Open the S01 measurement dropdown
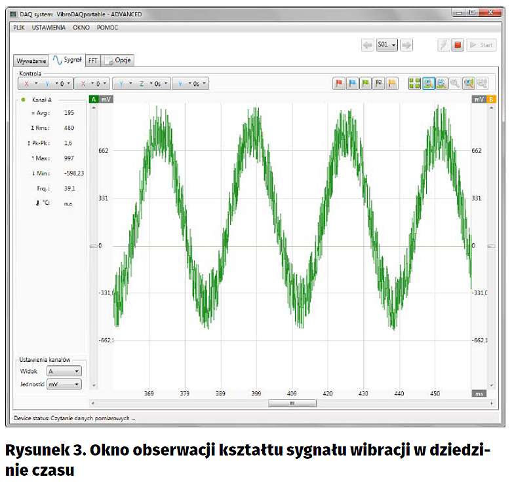 [x=387, y=45]
